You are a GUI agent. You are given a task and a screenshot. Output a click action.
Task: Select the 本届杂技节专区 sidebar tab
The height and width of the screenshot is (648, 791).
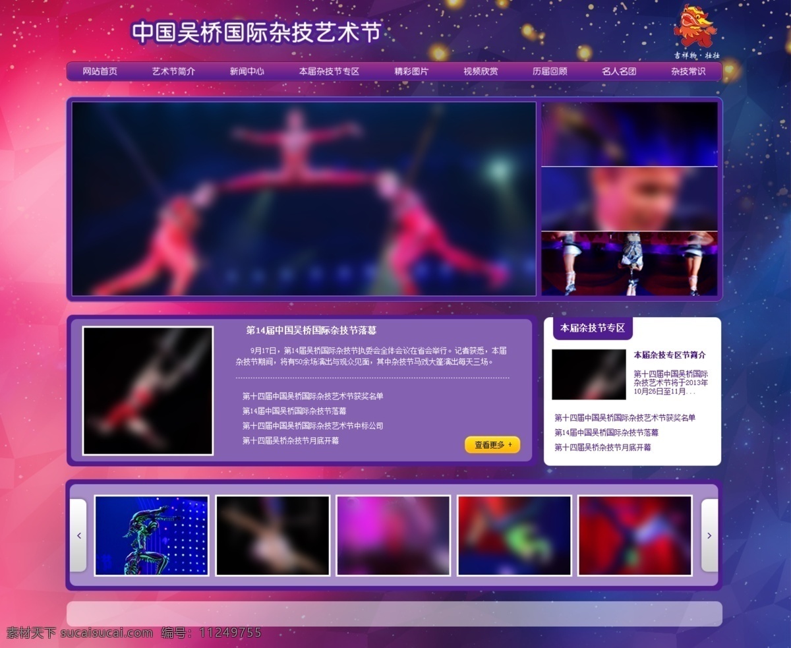click(593, 328)
